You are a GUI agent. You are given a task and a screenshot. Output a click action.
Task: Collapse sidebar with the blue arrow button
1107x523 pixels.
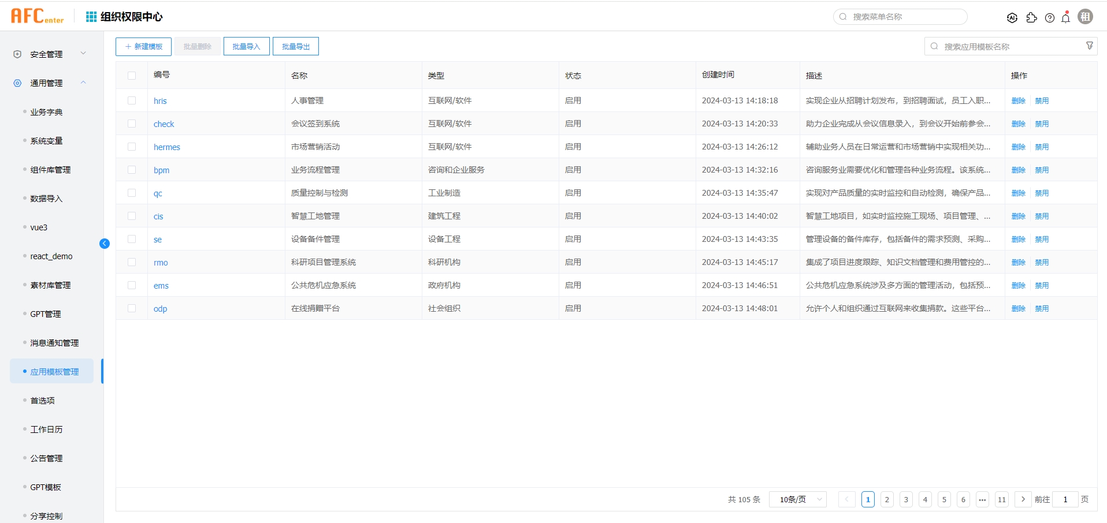(x=105, y=244)
